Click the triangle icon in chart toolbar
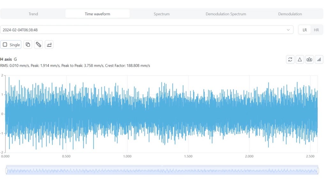The height and width of the screenshot is (181, 326). coord(300,59)
